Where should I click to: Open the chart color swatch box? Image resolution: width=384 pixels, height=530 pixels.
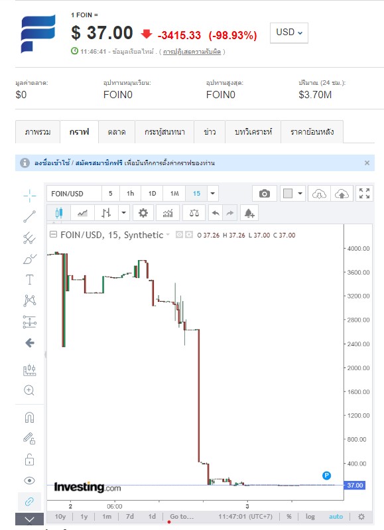tap(288, 194)
